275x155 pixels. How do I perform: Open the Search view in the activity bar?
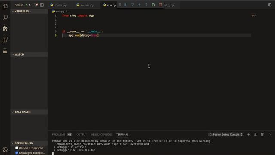(5, 18)
